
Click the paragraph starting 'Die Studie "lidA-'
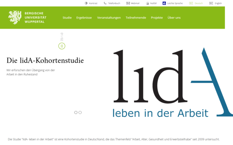click(113, 139)
